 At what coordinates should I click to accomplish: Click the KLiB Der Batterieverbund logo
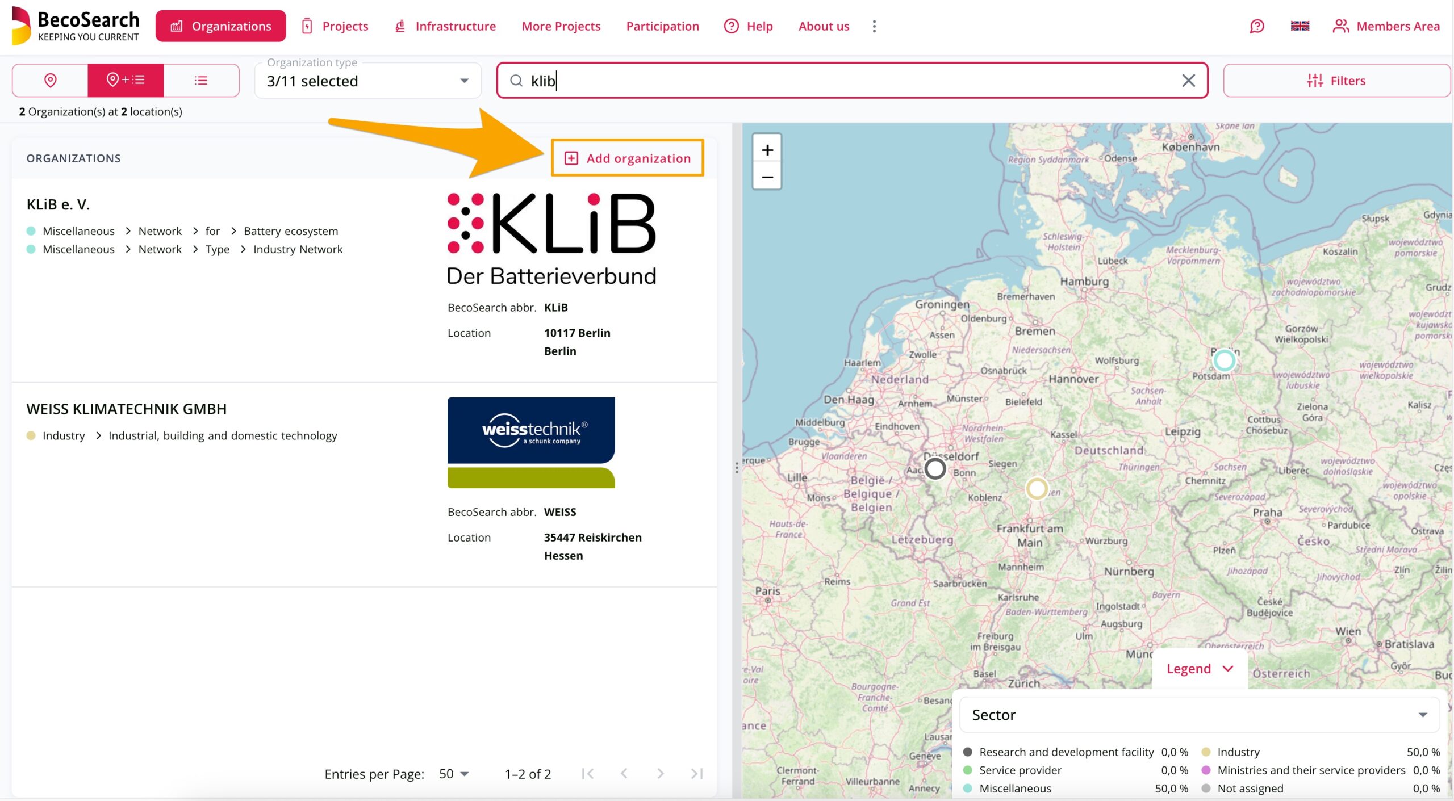tap(551, 239)
